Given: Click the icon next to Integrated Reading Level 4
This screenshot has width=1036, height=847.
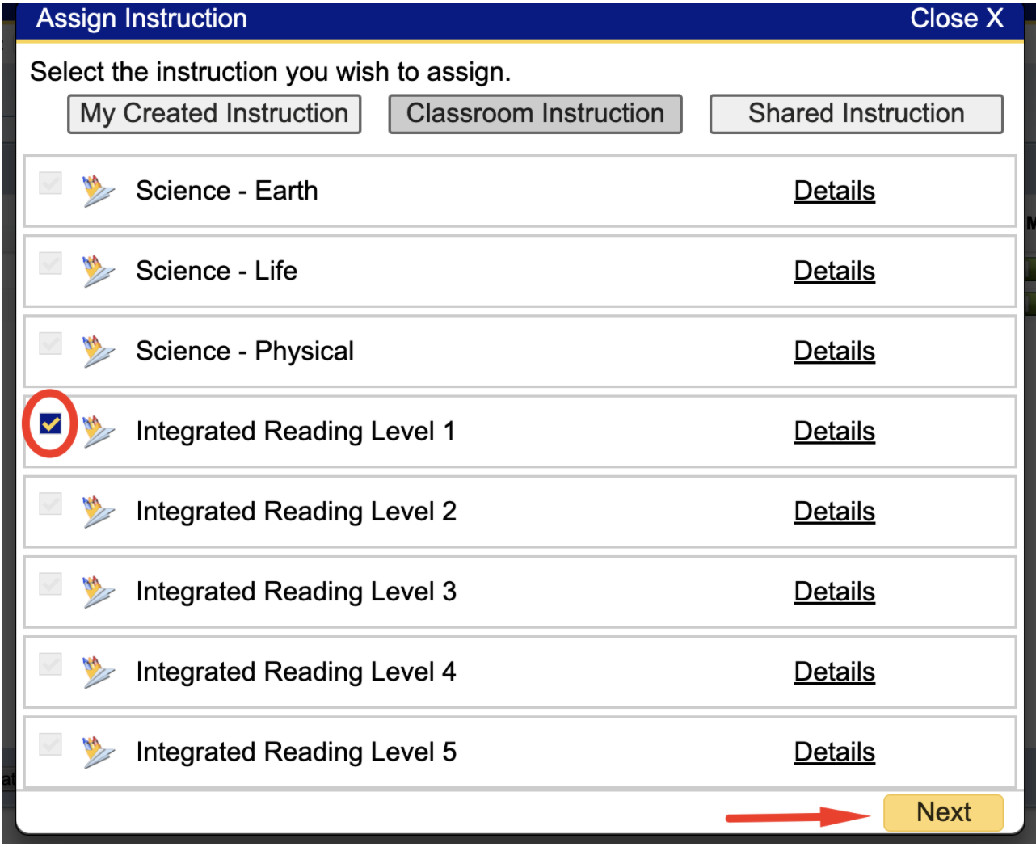Looking at the screenshot, I should [99, 672].
